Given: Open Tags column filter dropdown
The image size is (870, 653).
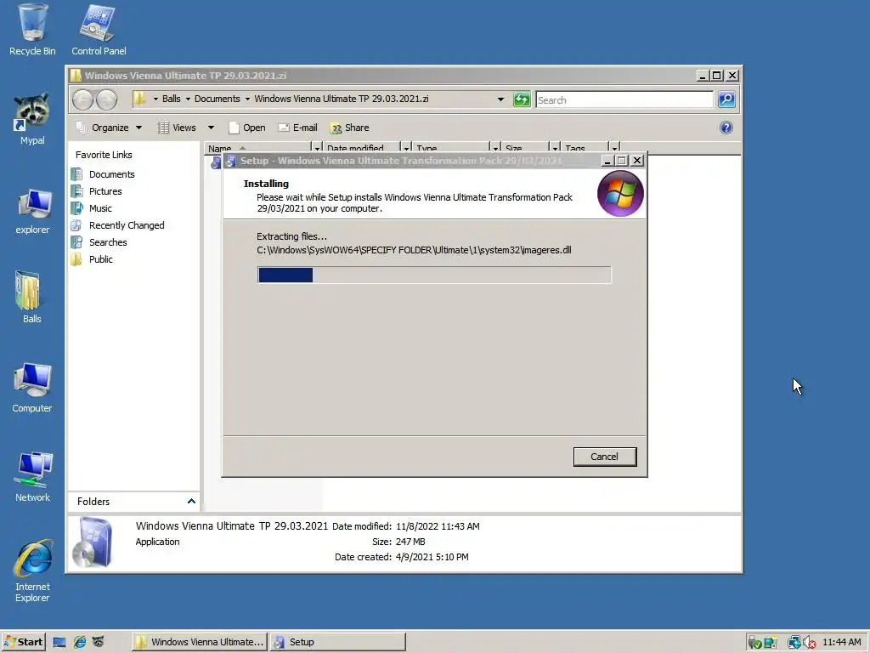Looking at the screenshot, I should click(x=615, y=148).
